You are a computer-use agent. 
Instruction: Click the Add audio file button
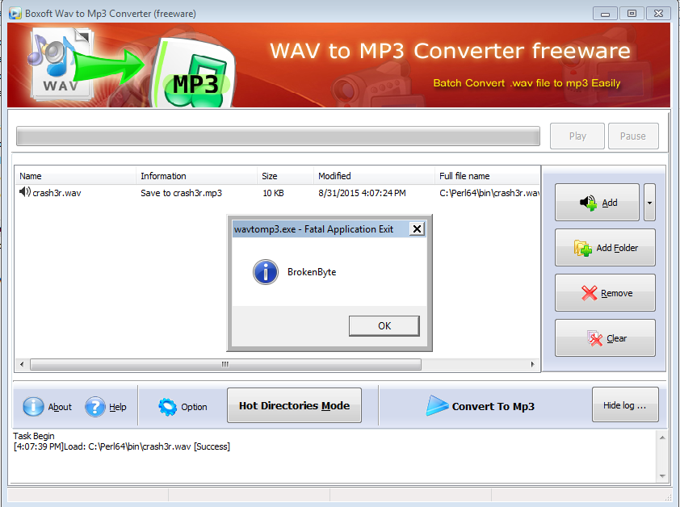[597, 202]
